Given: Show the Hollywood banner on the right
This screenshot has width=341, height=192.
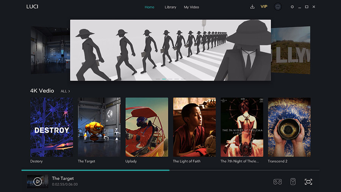Looking at the screenshot, I should click(x=291, y=50).
